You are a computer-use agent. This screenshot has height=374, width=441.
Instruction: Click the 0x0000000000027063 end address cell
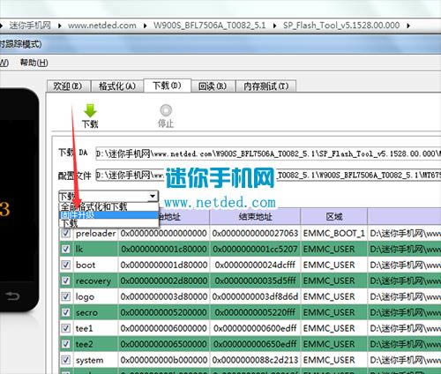coord(255,234)
